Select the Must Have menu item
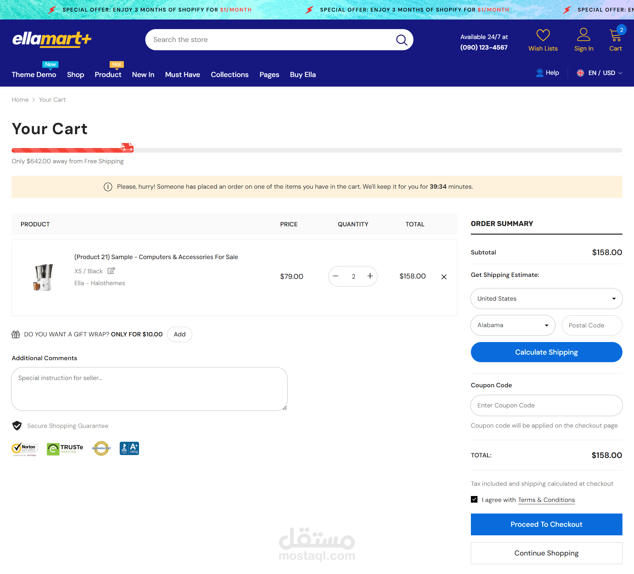The height and width of the screenshot is (574, 634). click(182, 75)
